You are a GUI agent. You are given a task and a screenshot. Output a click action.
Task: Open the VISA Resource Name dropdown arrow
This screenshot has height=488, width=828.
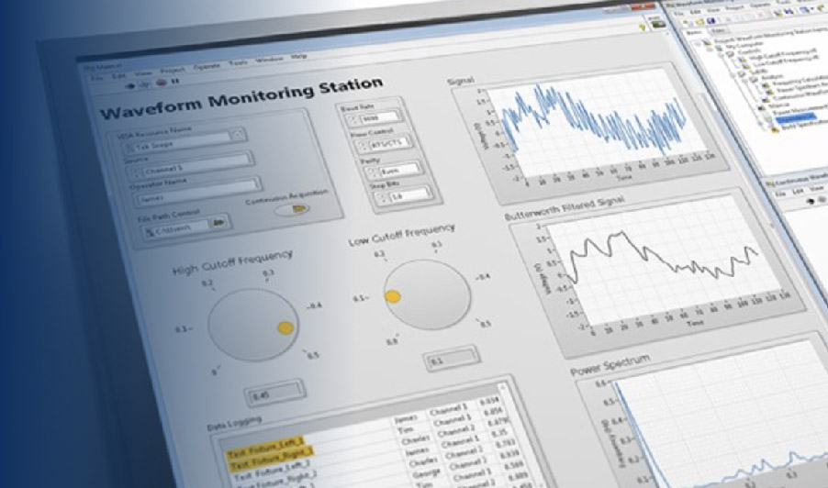pos(238,135)
